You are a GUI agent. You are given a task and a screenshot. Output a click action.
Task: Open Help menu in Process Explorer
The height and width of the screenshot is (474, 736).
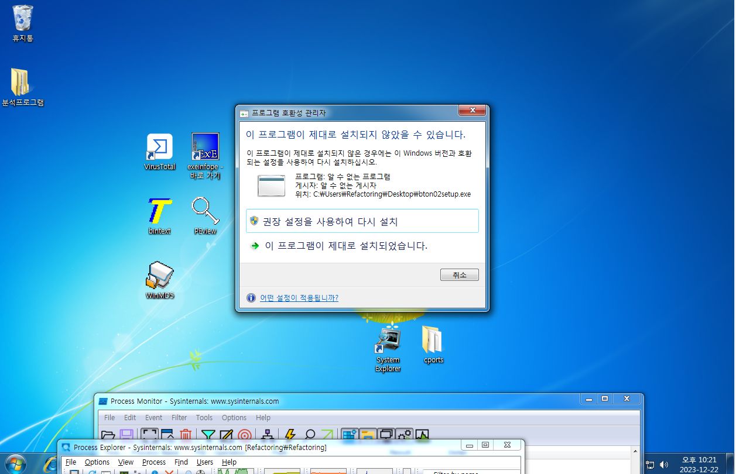pos(229,462)
